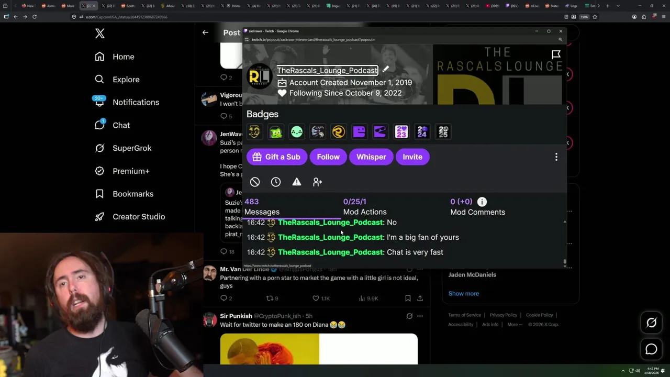Click the warn user triangle icon
670x377 pixels.
(297, 182)
